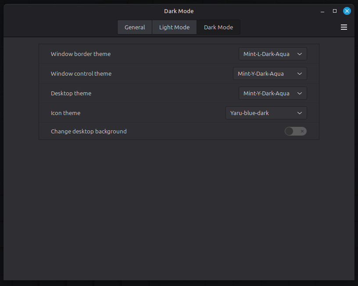Click the Window control theme label
Image resolution: width=358 pixels, height=286 pixels.
(81, 73)
